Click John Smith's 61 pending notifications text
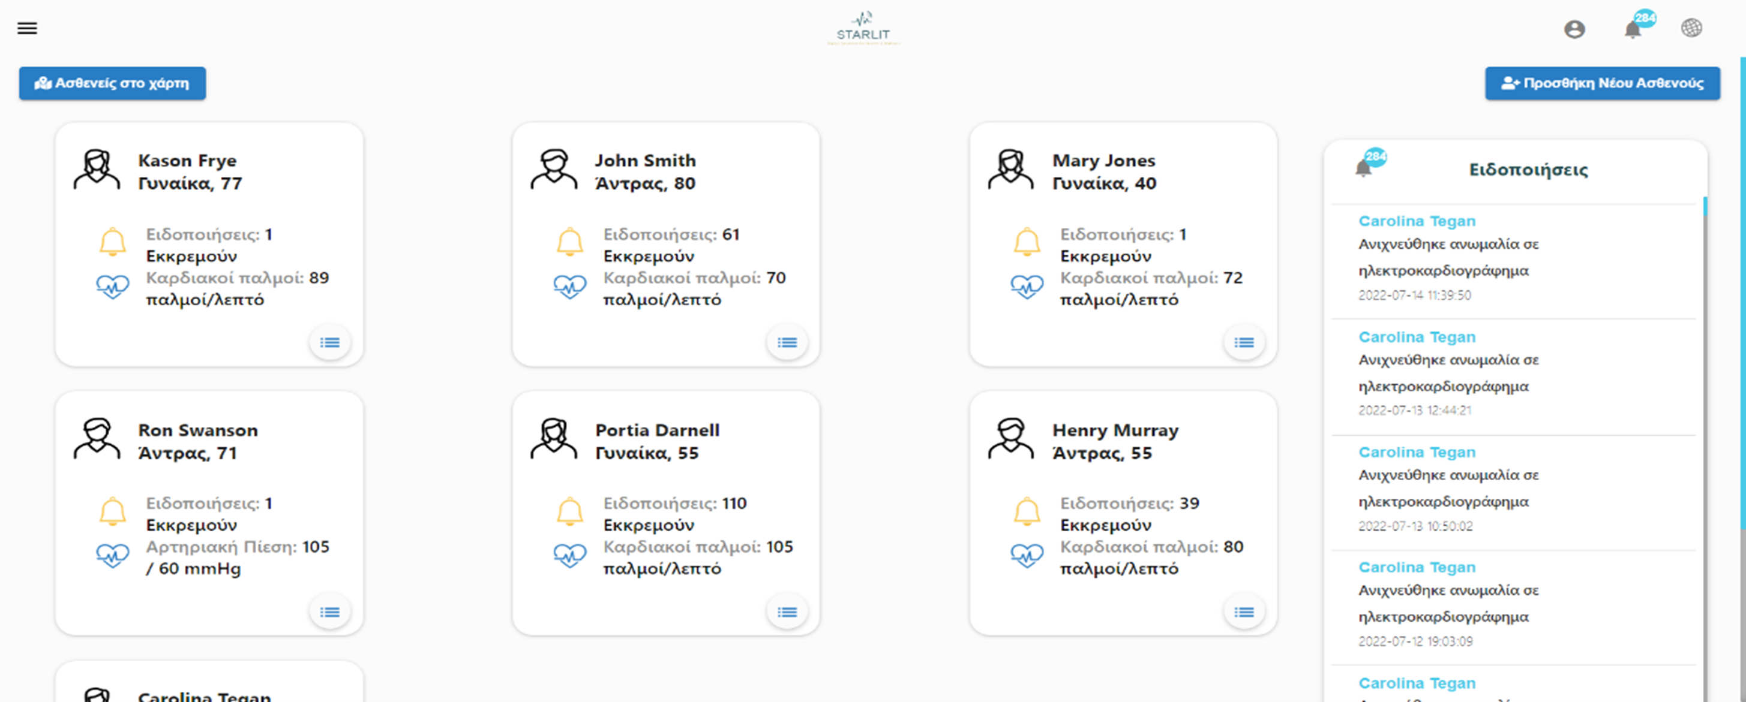The height and width of the screenshot is (702, 1746). pos(671,245)
